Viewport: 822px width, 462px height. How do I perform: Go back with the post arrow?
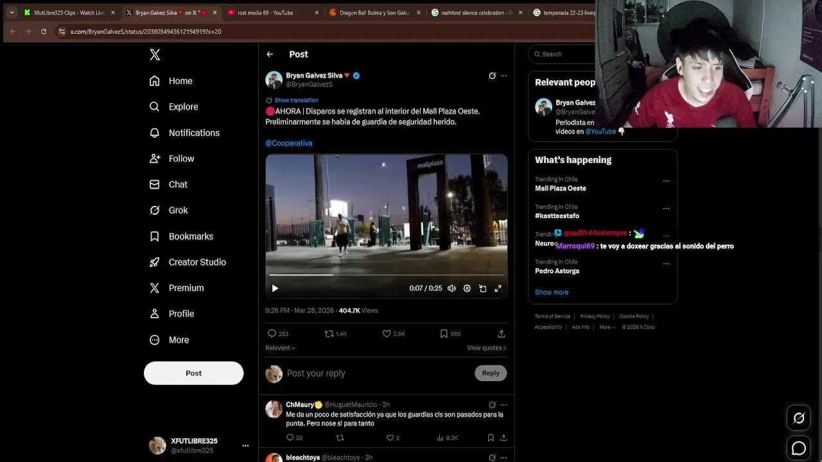(x=270, y=55)
